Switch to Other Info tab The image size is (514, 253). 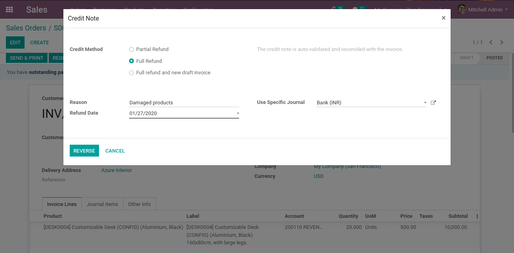pos(139,204)
